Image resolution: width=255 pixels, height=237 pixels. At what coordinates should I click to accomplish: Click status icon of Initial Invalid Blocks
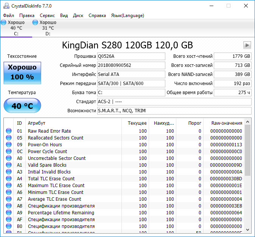[9, 172]
